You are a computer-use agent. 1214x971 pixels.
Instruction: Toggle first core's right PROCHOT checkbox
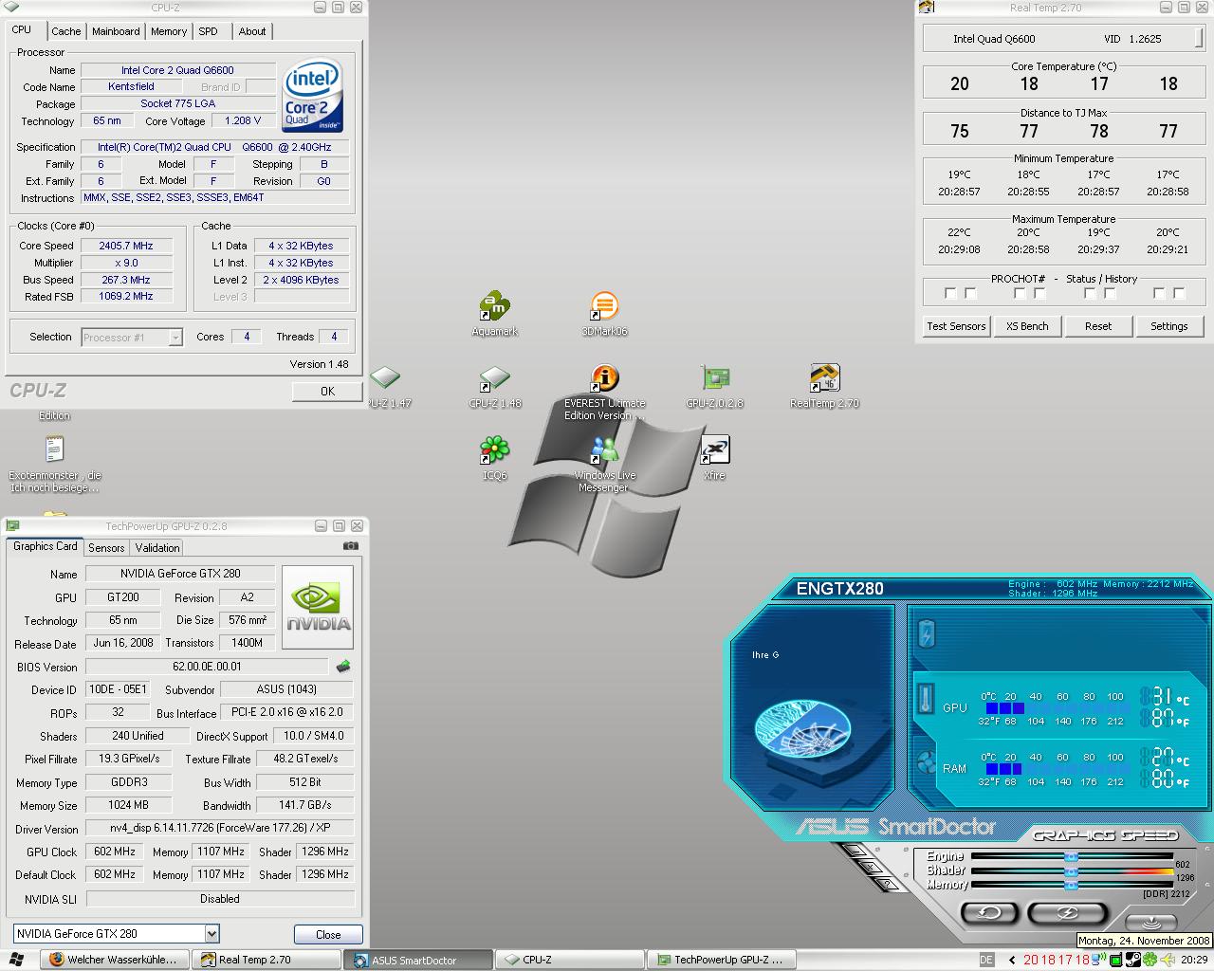(970, 294)
